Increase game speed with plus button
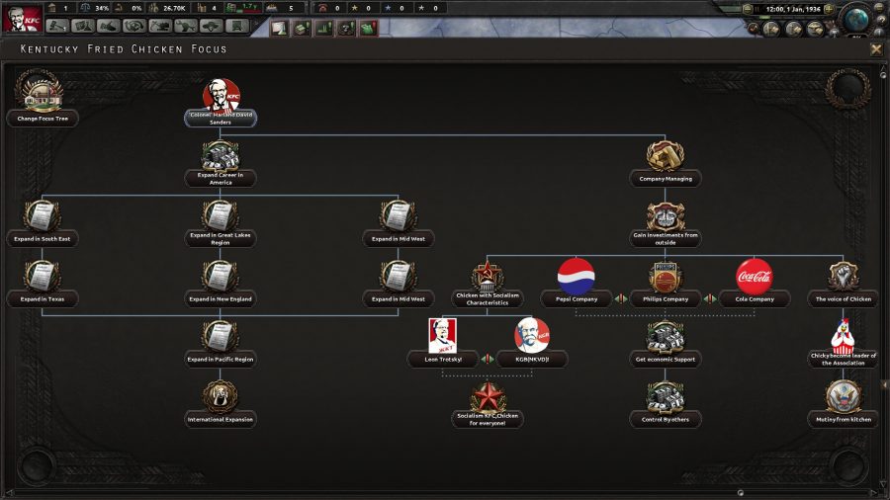The width and height of the screenshot is (890, 500). pyautogui.click(x=828, y=9)
